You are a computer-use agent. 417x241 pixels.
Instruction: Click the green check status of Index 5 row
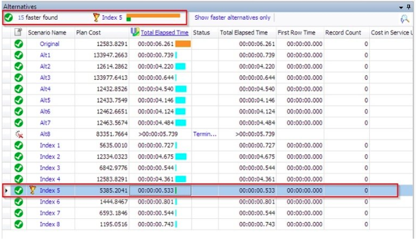pyautogui.click(x=18, y=191)
